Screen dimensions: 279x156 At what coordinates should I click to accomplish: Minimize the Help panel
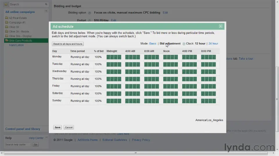point(46,138)
